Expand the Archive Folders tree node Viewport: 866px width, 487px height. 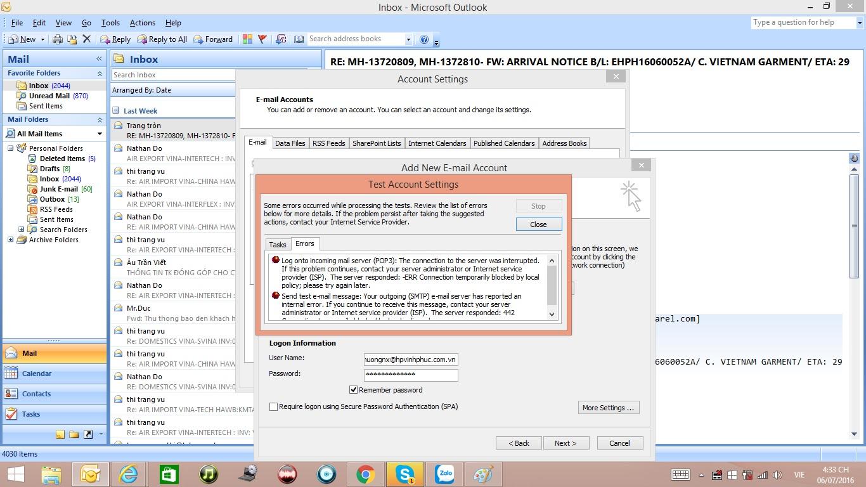11,240
